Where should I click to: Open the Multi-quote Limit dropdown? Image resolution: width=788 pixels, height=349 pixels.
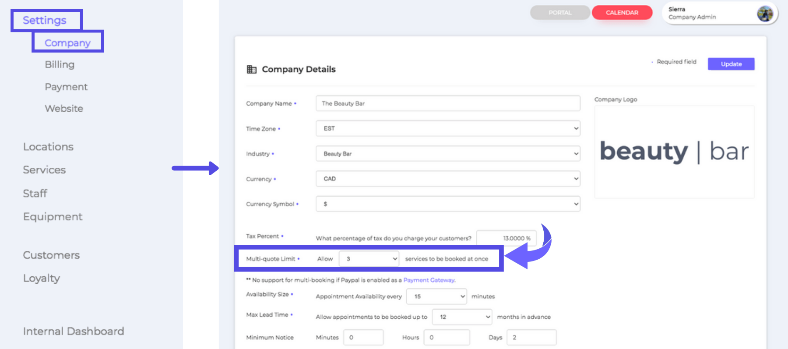369,259
